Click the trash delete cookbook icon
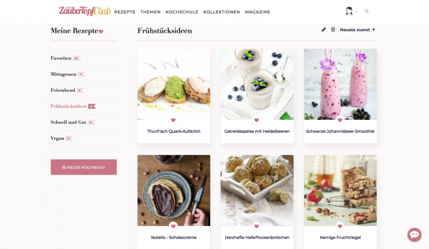Viewport: 429px width, 249px height. point(333,29)
